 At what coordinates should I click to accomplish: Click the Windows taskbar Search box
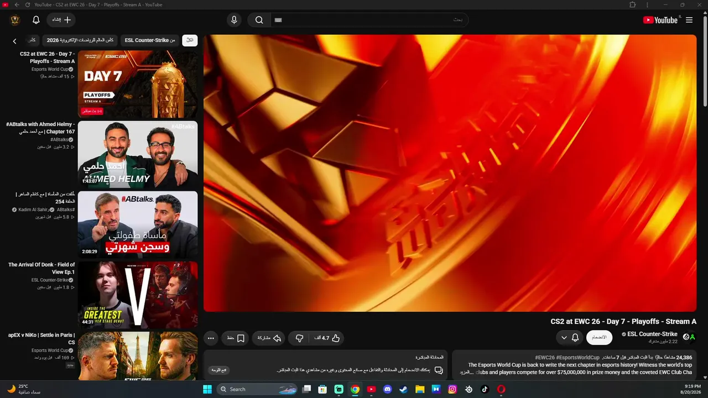(x=256, y=389)
